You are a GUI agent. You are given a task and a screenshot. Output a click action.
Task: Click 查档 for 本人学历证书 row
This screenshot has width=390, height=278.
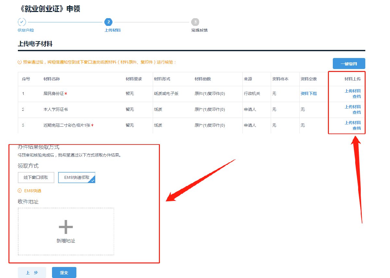(357, 112)
